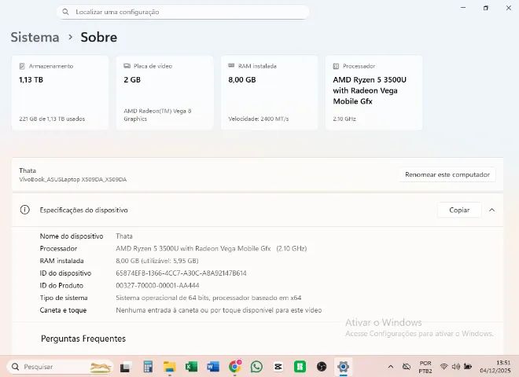Go back to Sistema in breadcrumb
519x377 pixels.
click(35, 37)
